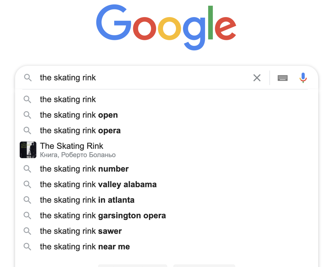Click the magnifier icon beside "the skating rink open"

coord(27,115)
